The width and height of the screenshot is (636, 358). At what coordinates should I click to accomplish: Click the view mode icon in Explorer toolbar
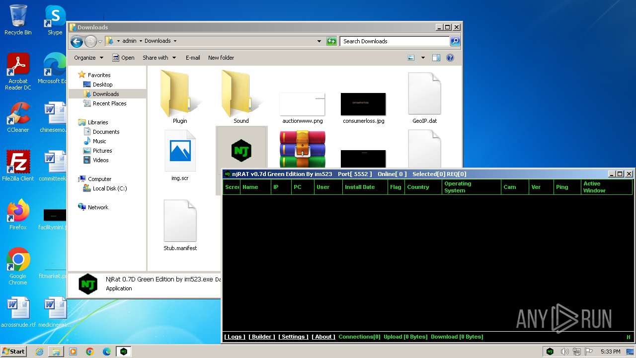coord(411,58)
